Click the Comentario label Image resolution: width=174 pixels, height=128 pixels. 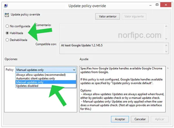point(43,25)
